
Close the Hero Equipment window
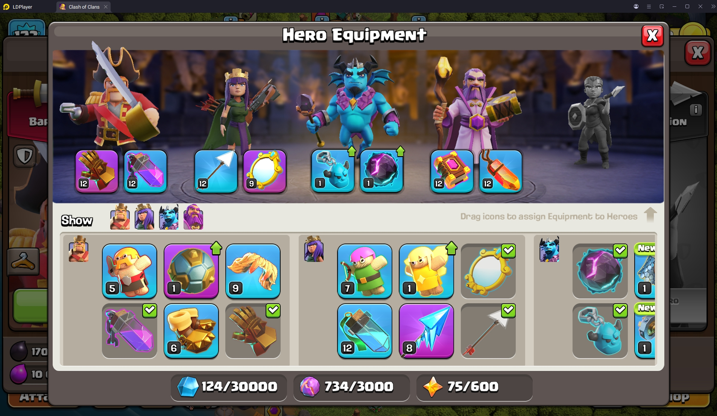[652, 36]
